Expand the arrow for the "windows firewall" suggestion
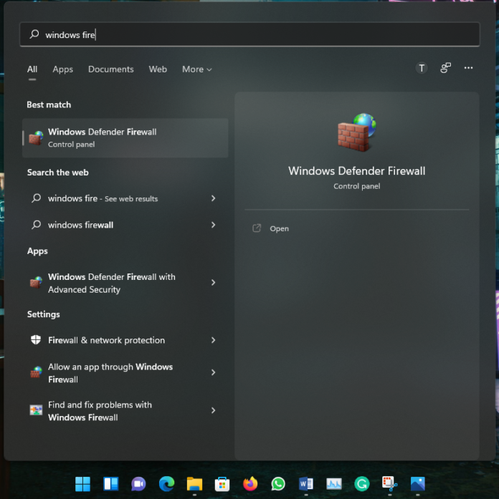Image resolution: width=499 pixels, height=499 pixels. click(x=213, y=225)
